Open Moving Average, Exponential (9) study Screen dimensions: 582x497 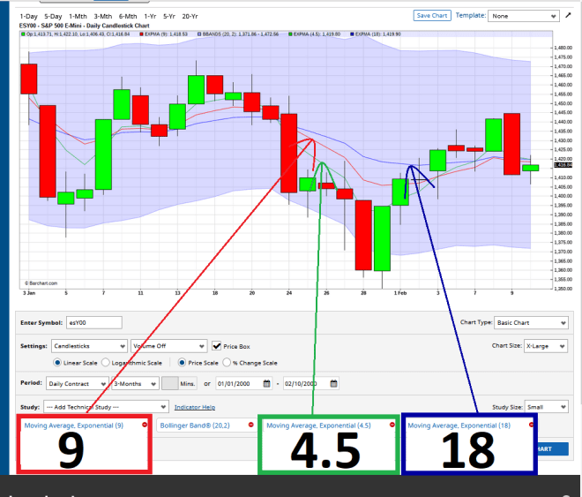point(74,425)
